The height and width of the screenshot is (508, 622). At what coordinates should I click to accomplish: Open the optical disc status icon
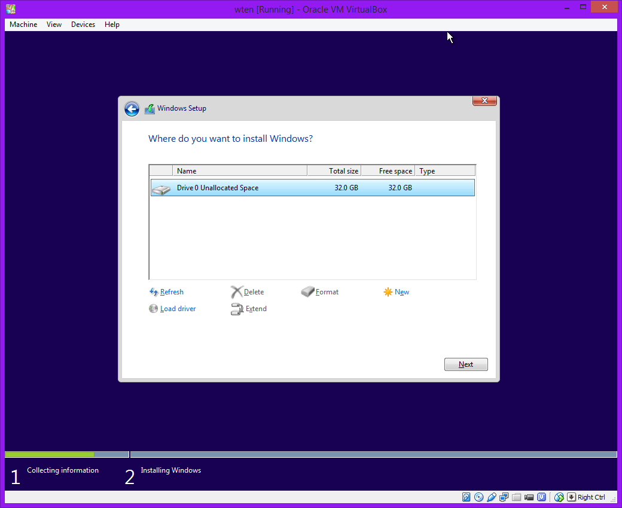click(479, 497)
